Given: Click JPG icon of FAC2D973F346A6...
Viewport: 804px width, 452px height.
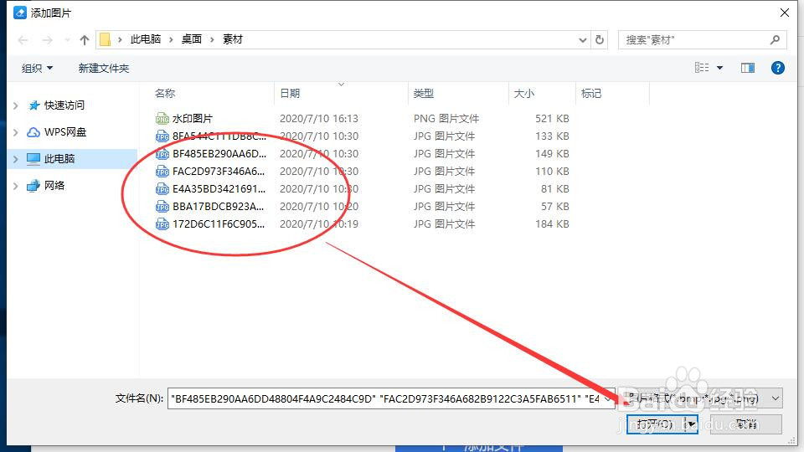Looking at the screenshot, I should (162, 171).
